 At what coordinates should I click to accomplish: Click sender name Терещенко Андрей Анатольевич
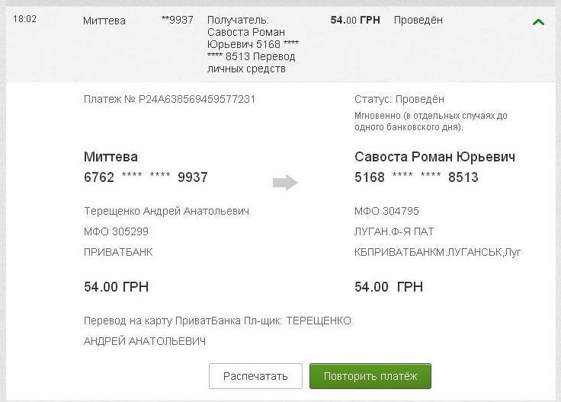coord(166,211)
